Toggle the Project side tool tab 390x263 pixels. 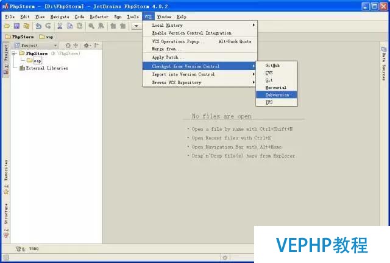click(x=6, y=60)
